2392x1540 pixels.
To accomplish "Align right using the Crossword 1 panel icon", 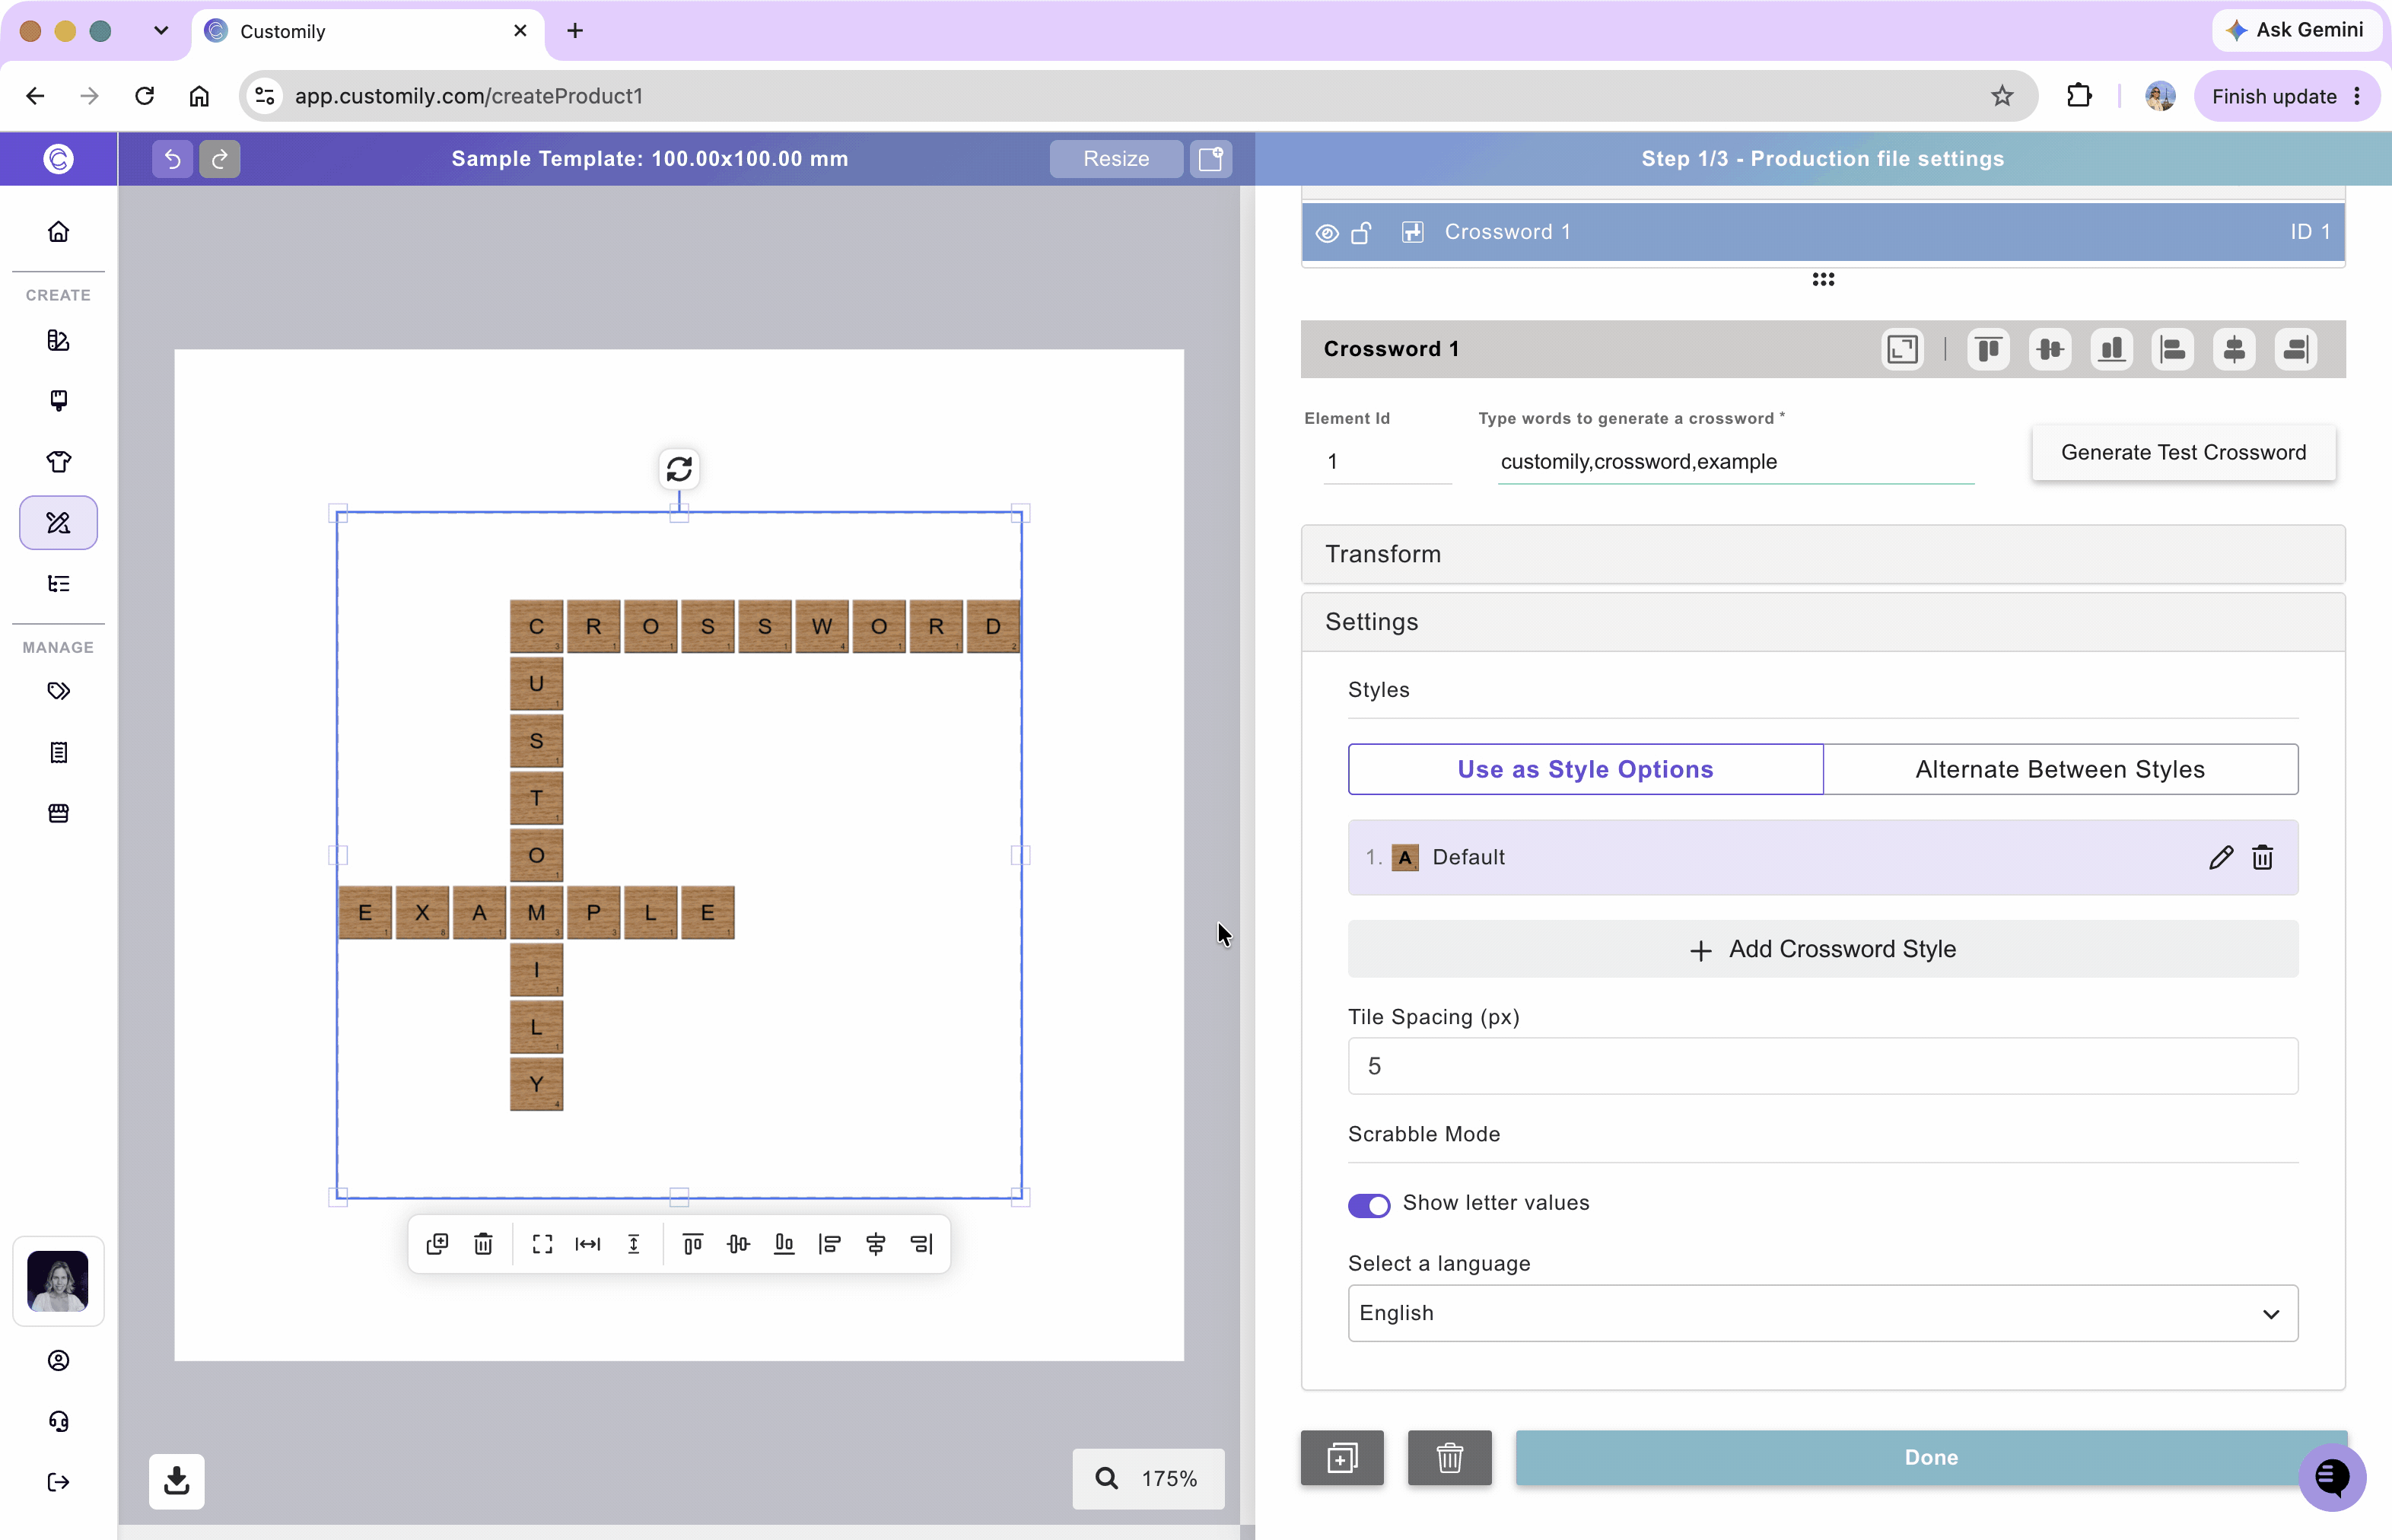I will (x=2296, y=349).
